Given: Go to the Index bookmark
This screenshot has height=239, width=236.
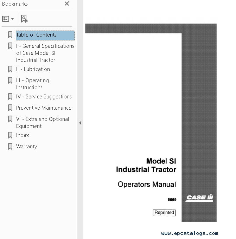Looking at the screenshot, I should click(x=23, y=135).
